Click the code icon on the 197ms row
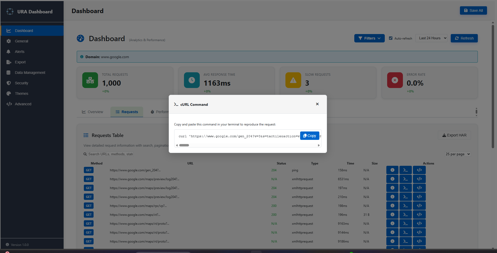Image resolution: width=497 pixels, height=253 pixels. point(419,188)
